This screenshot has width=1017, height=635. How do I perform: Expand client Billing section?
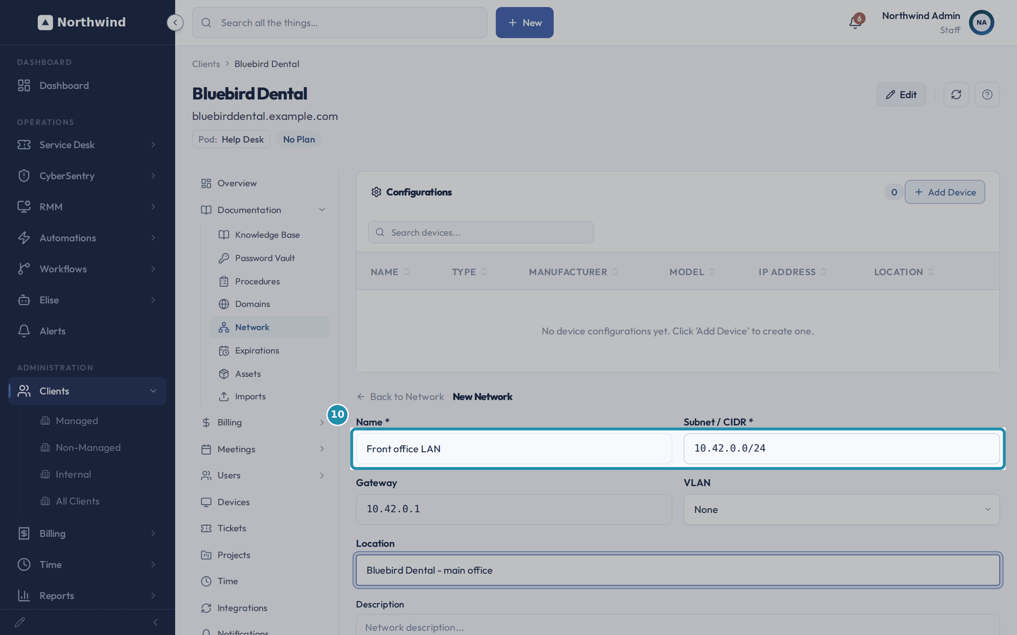point(264,422)
